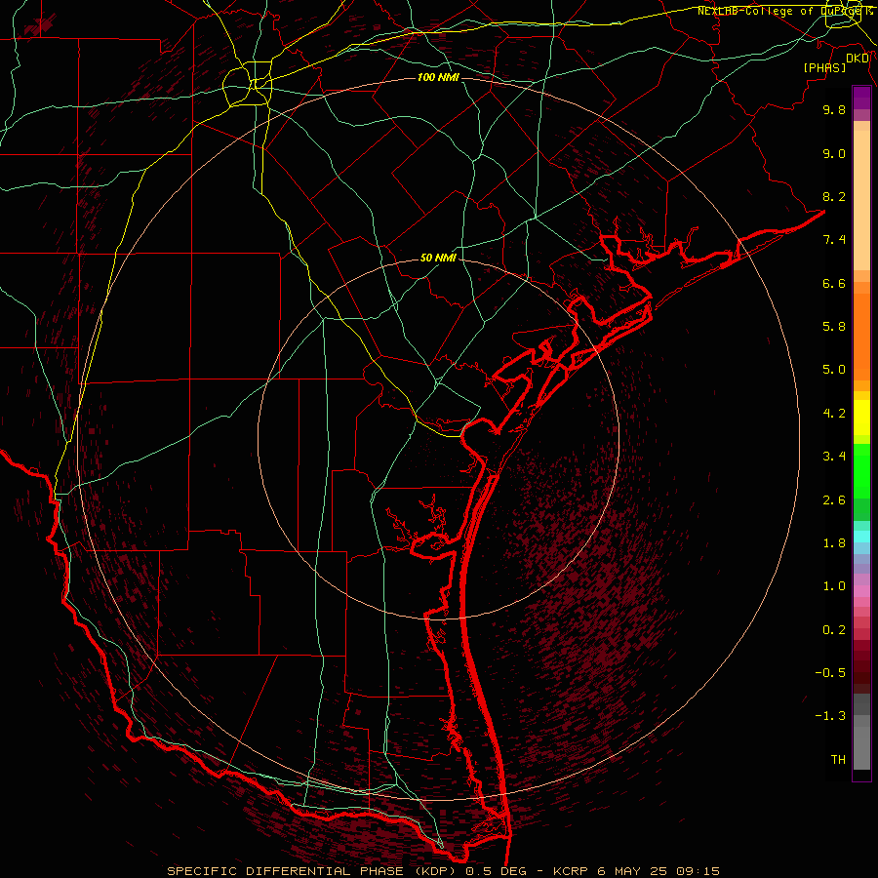Click the 1.0 value on the color scale
The height and width of the screenshot is (878, 878).
[834, 586]
